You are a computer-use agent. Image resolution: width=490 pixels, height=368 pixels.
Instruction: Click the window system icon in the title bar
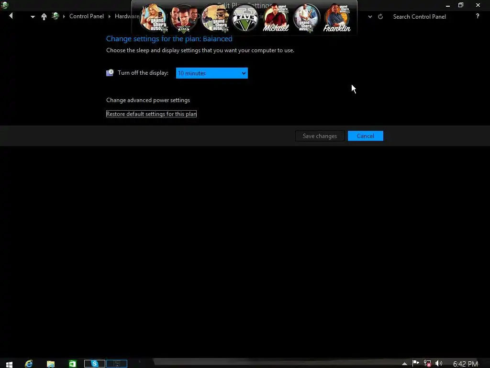[x=4, y=5]
